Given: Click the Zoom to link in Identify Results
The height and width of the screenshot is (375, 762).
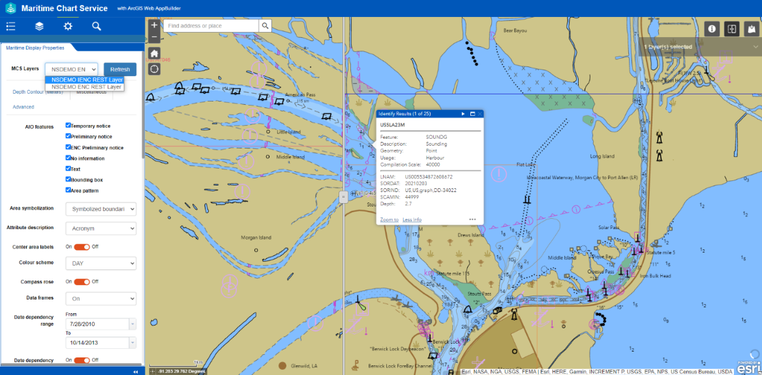Looking at the screenshot, I should (x=389, y=219).
